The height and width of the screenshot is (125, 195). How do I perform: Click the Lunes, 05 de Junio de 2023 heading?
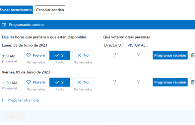pyautogui.click(x=24, y=45)
